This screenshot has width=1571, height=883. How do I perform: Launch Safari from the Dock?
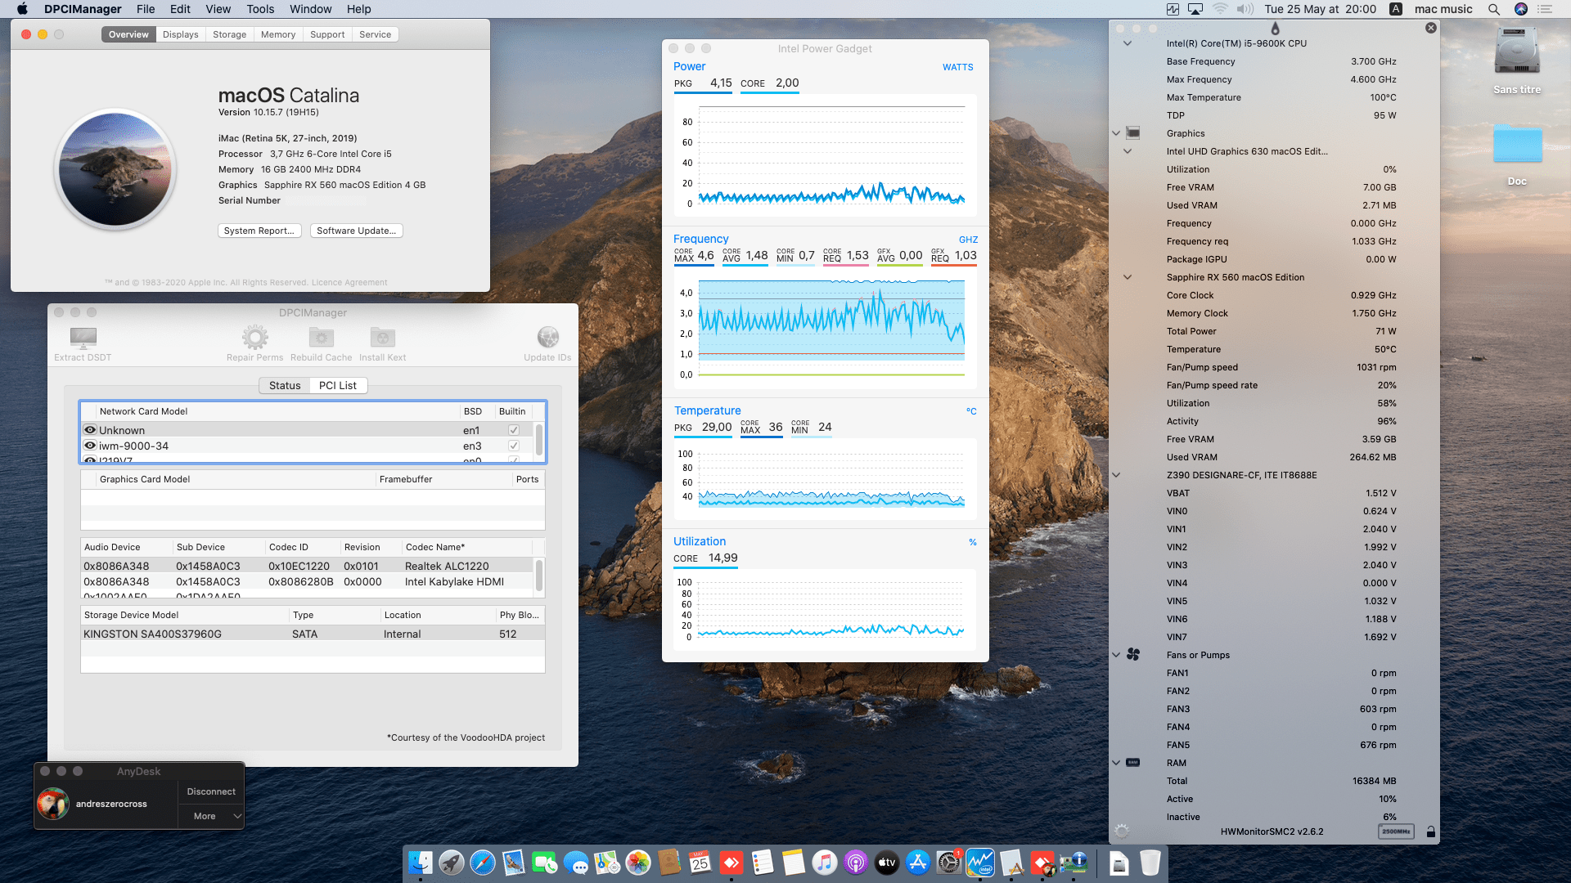[482, 863]
